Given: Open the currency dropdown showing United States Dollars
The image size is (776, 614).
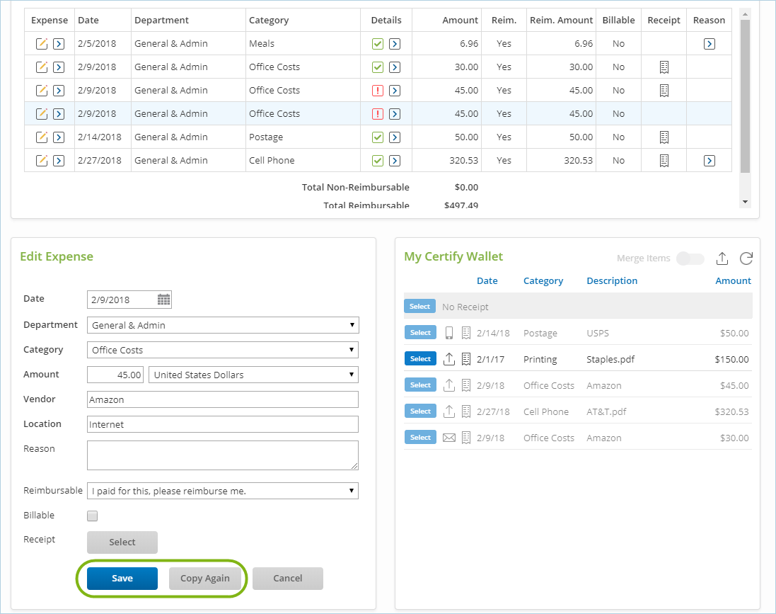Looking at the screenshot, I should pyautogui.click(x=253, y=375).
